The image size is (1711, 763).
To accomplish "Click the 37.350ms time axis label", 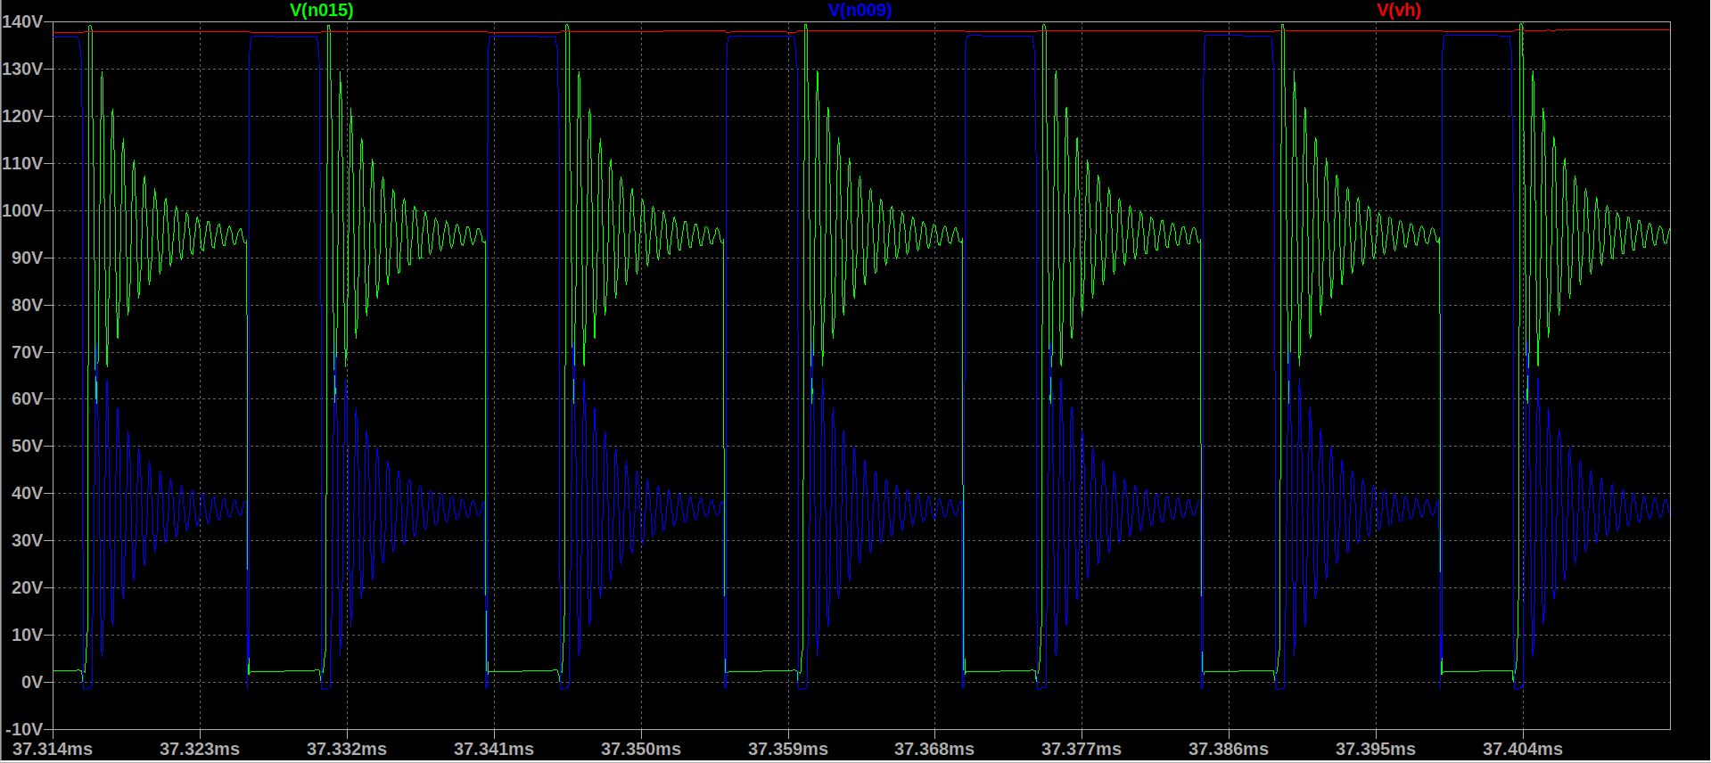I will pos(641,750).
